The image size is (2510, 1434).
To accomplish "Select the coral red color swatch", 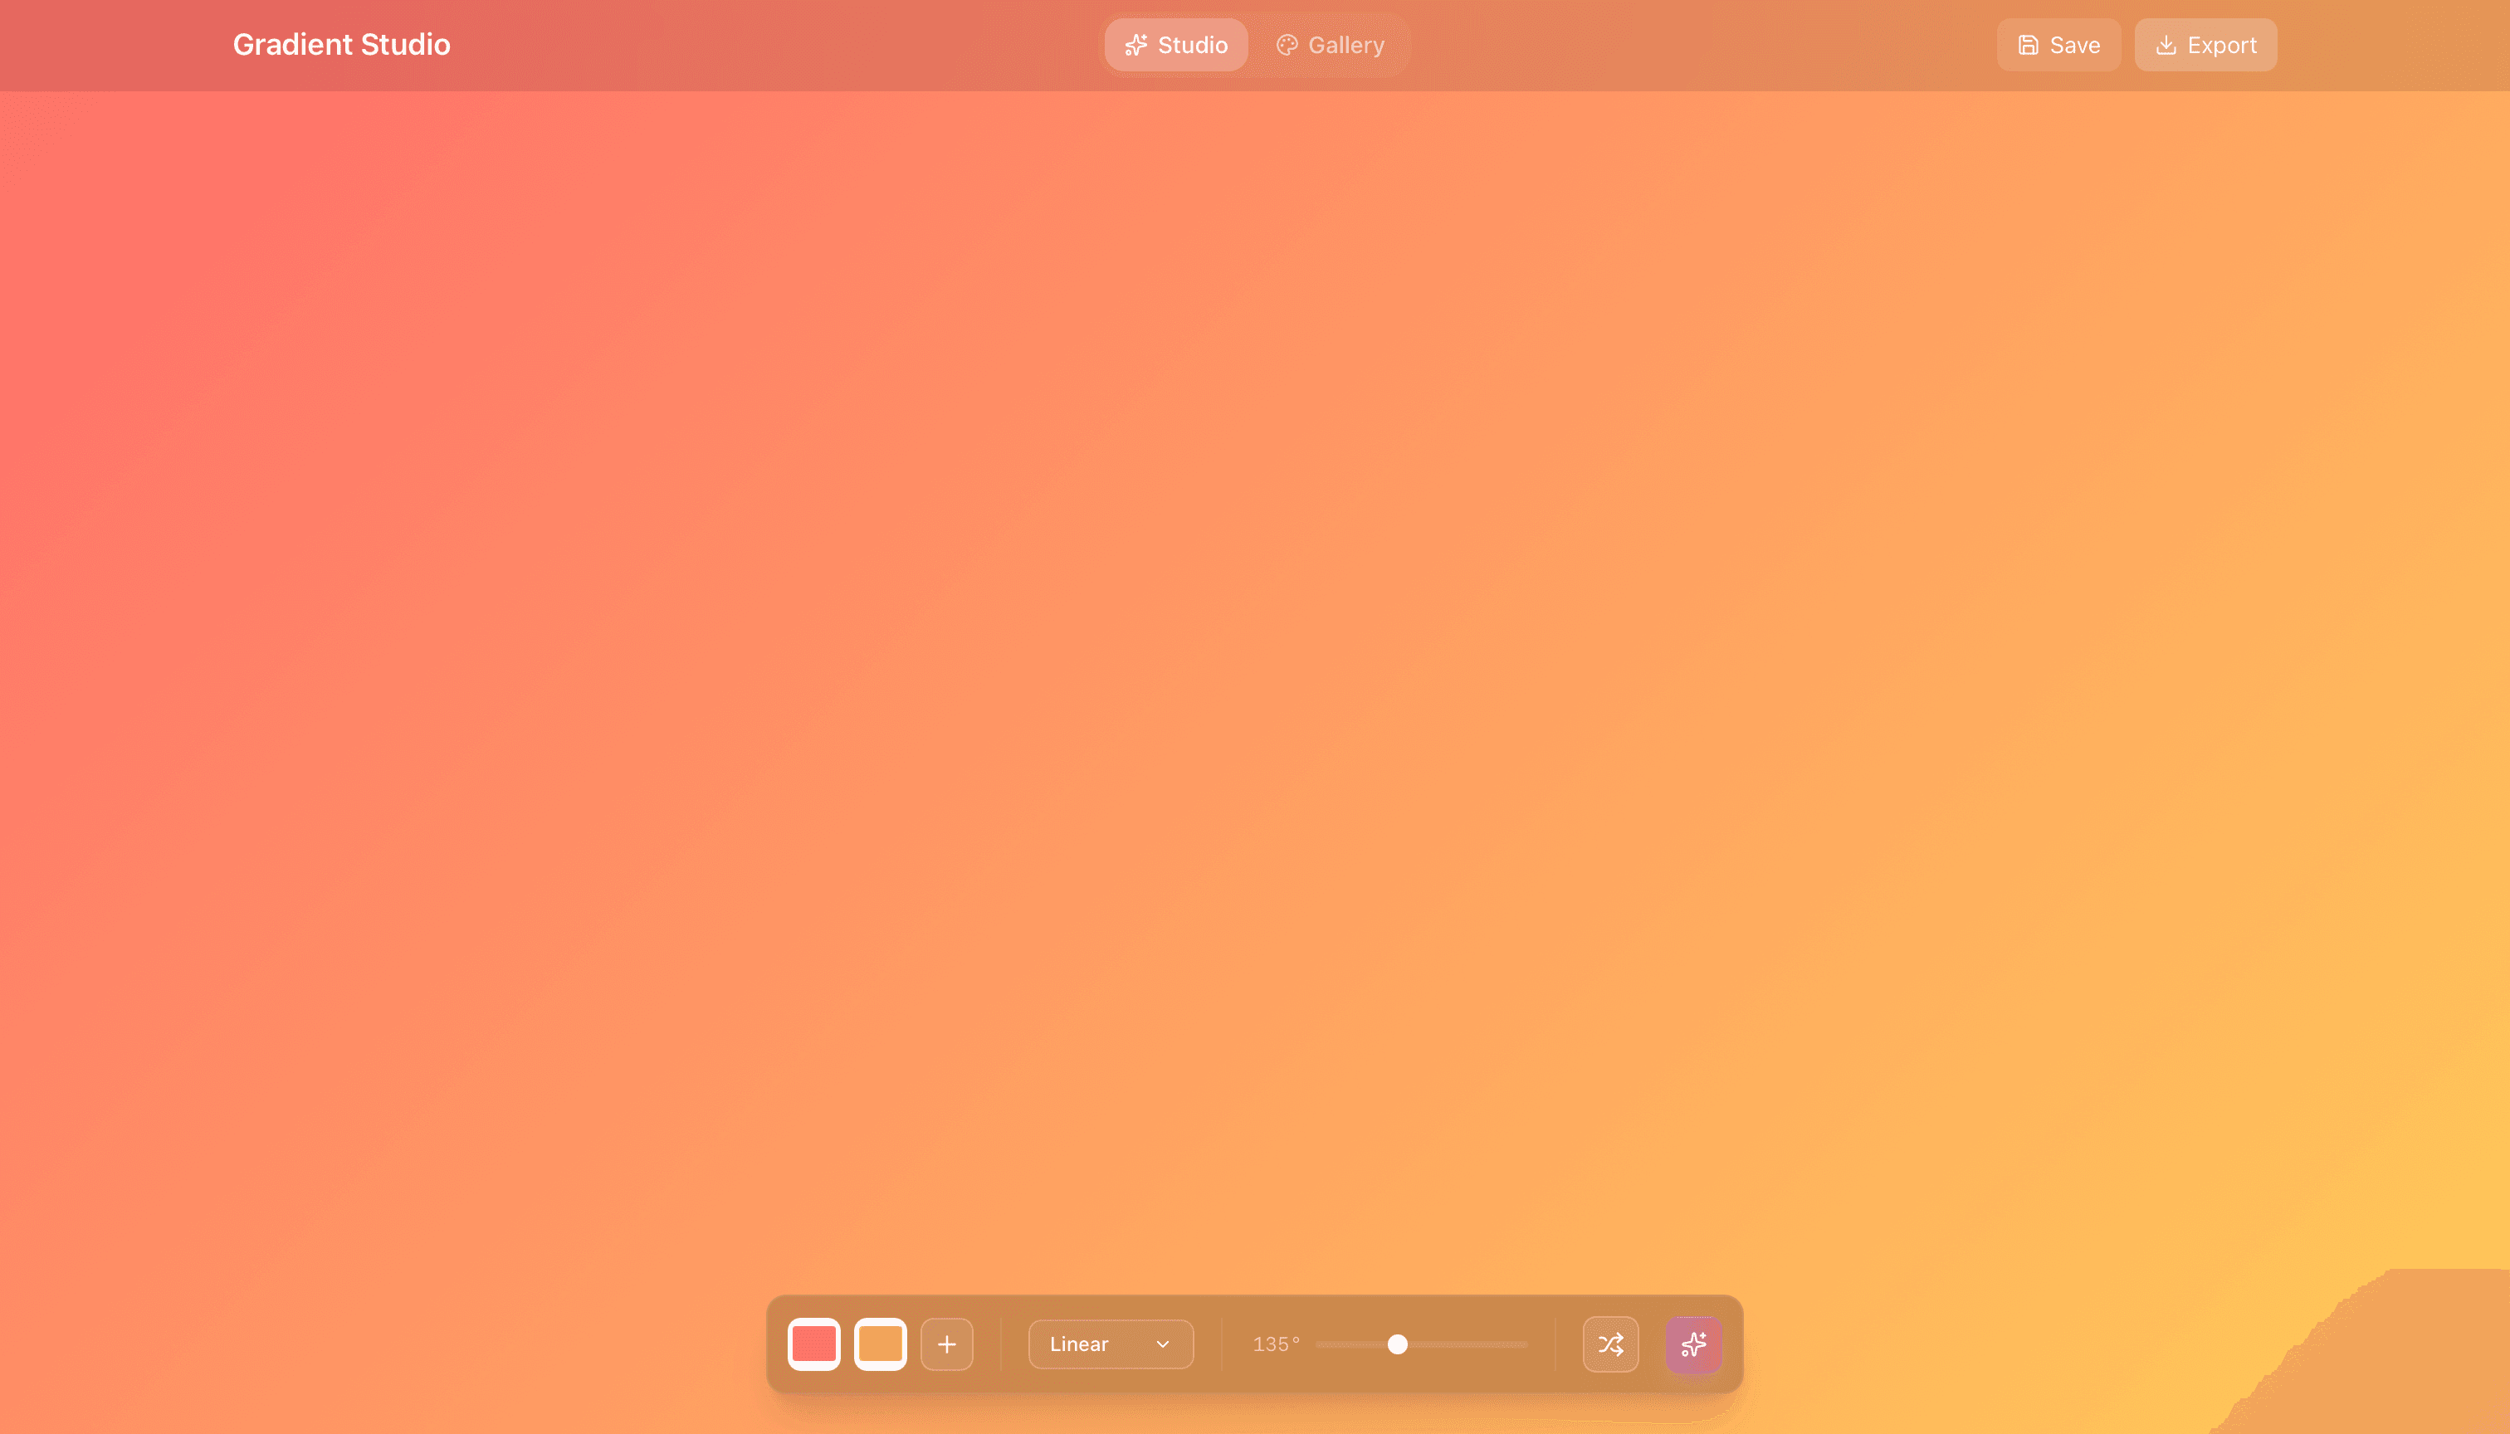I will [x=813, y=1344].
